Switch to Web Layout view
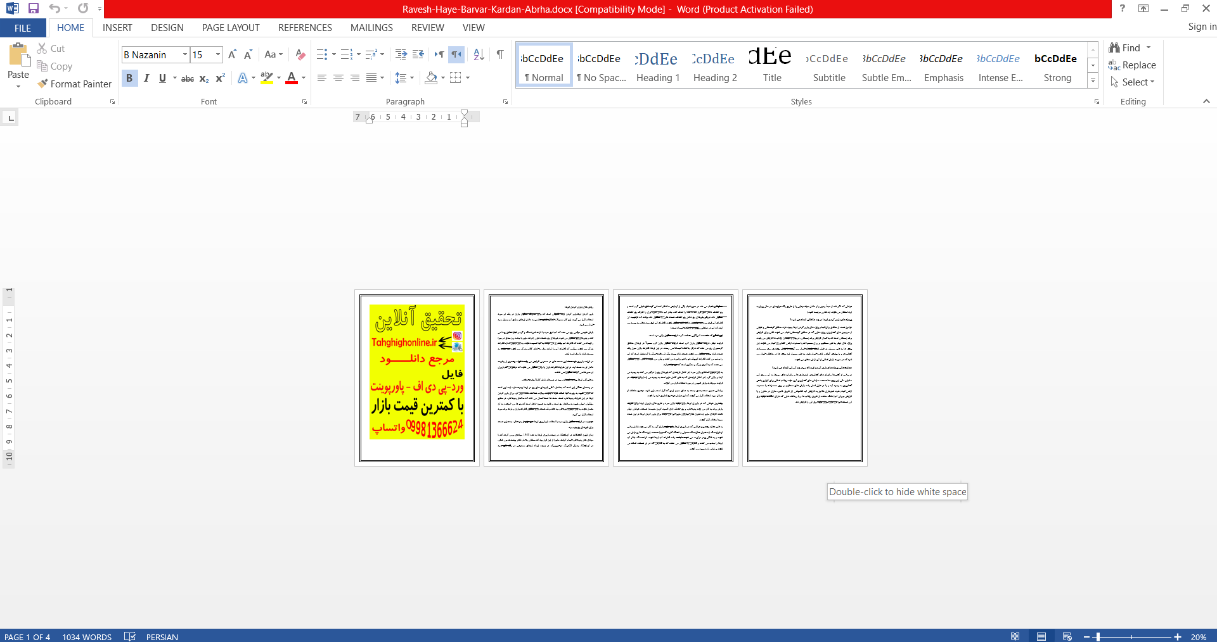The width and height of the screenshot is (1217, 642). tap(1067, 636)
